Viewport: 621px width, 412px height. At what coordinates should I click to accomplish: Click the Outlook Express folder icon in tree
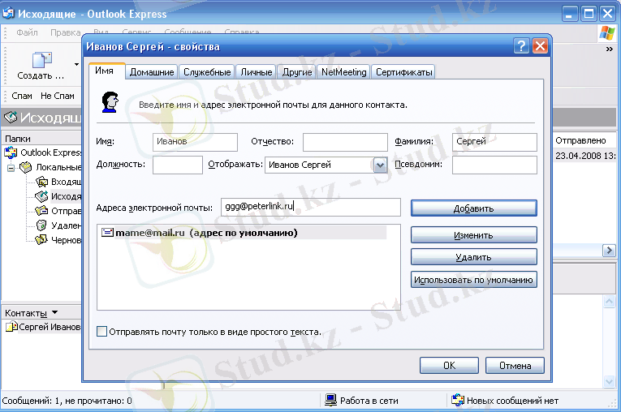tap(11, 152)
